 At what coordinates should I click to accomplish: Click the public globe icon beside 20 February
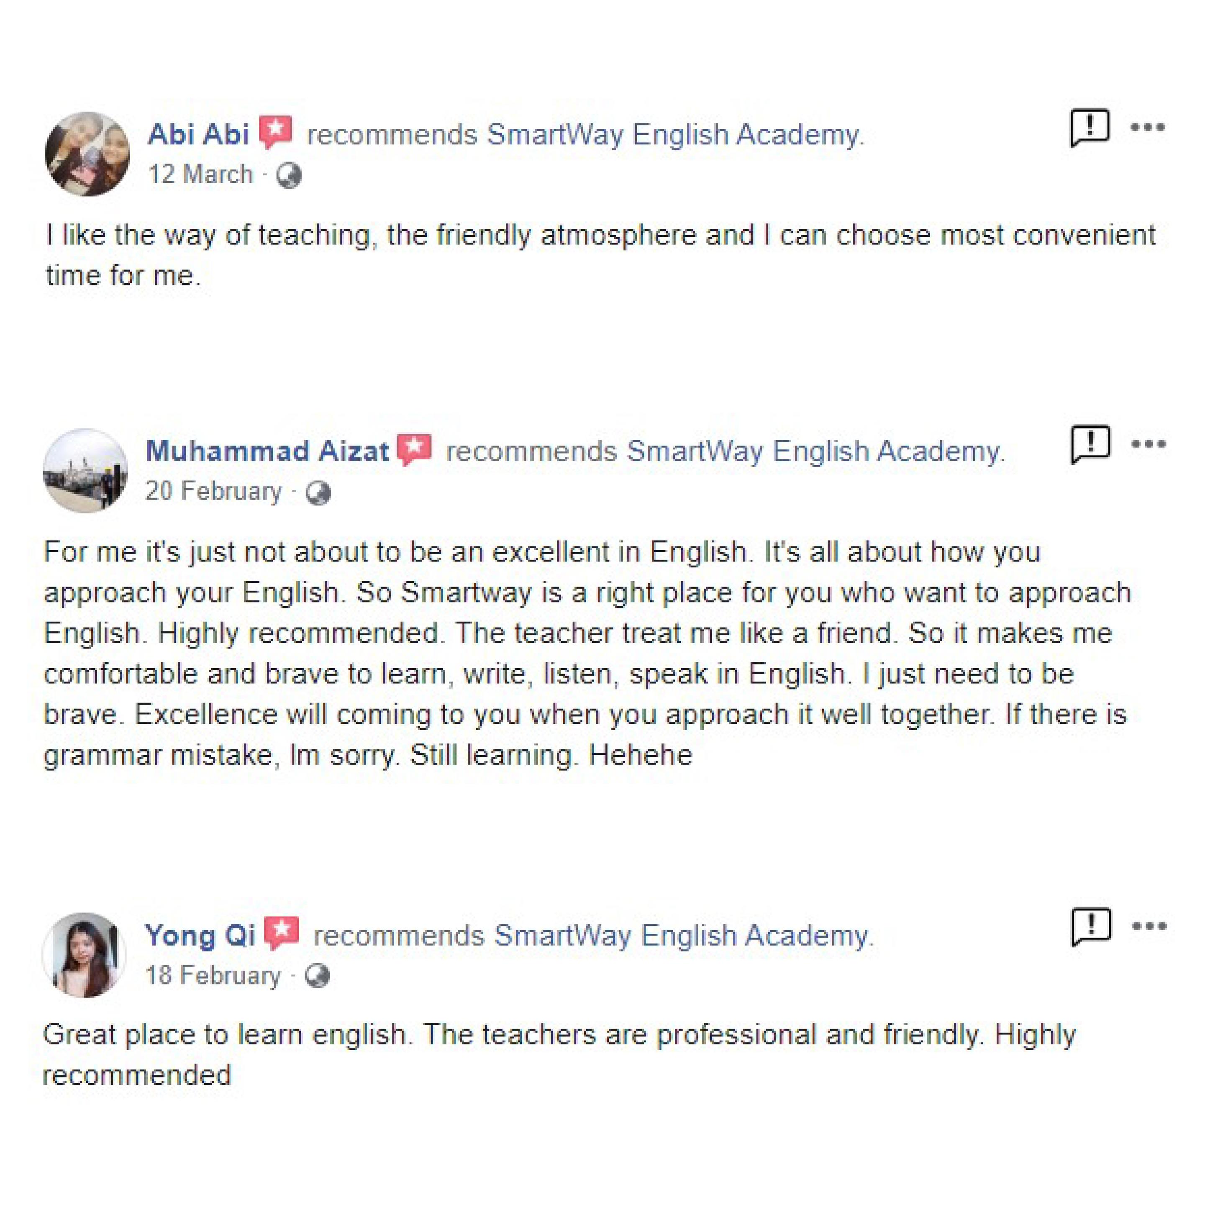[318, 493]
